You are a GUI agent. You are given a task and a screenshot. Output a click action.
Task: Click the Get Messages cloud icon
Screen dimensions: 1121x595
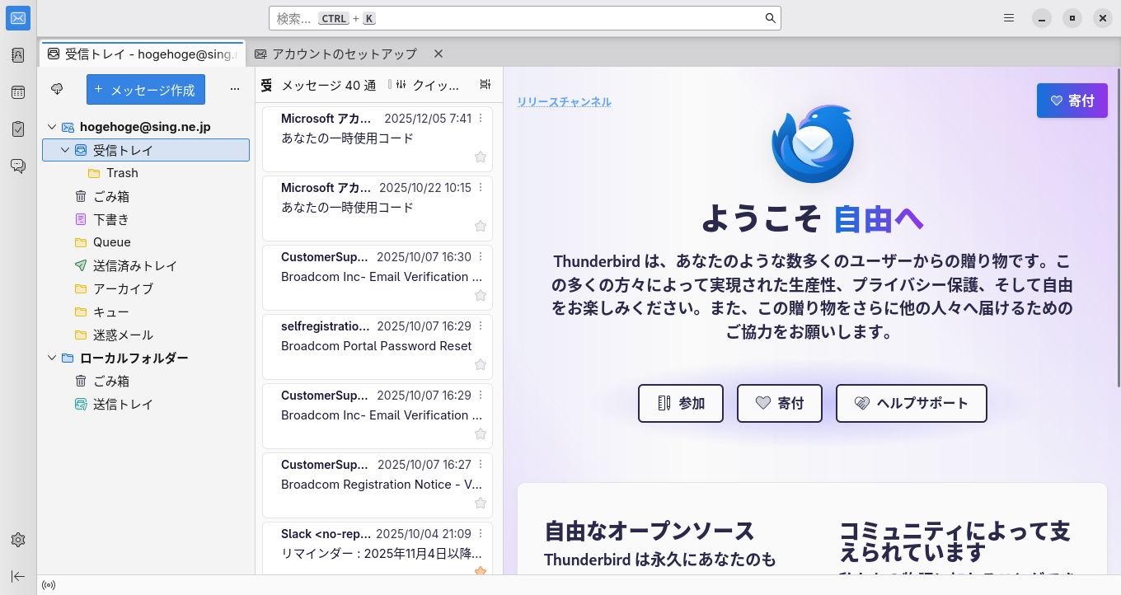[57, 89]
